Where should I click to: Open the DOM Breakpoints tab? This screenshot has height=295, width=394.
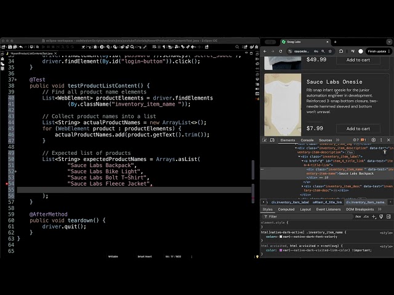(360, 209)
